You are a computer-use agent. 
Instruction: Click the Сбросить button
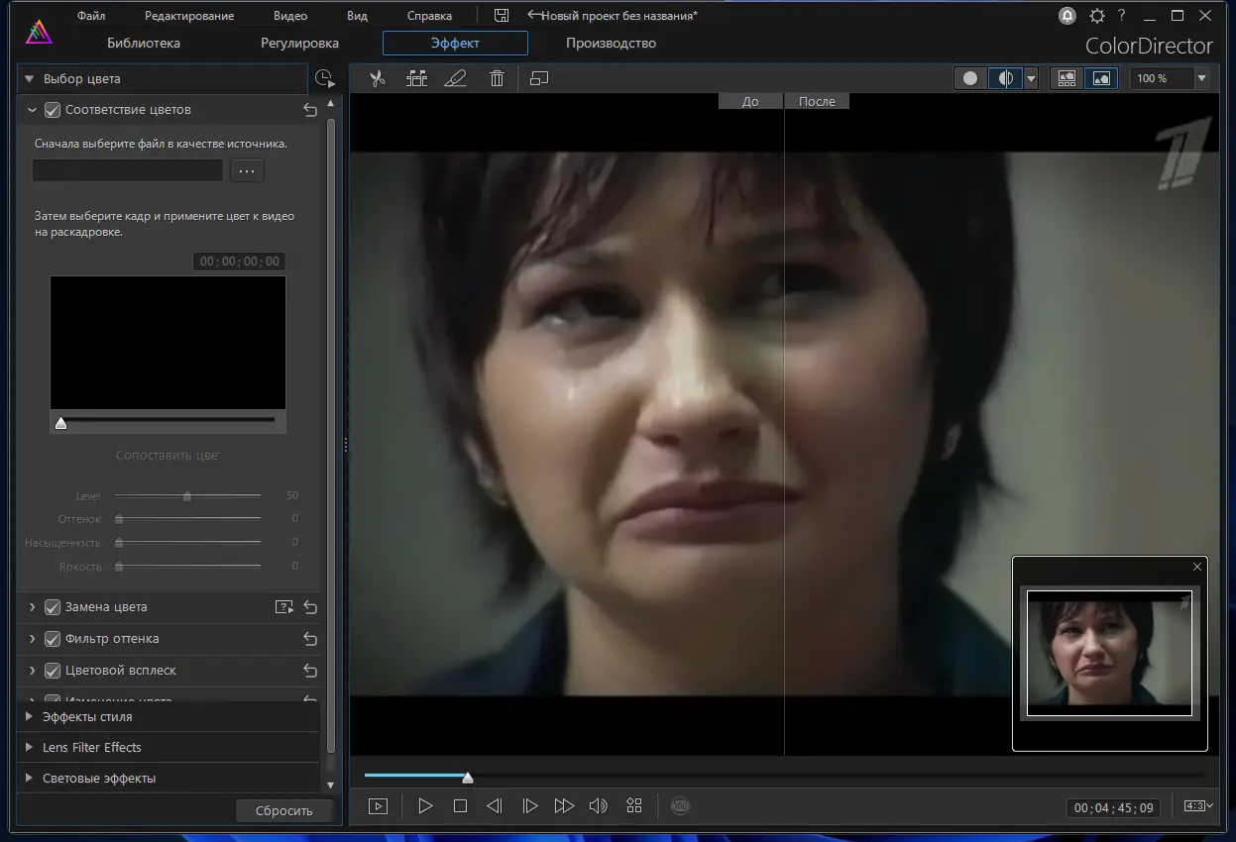coord(283,810)
